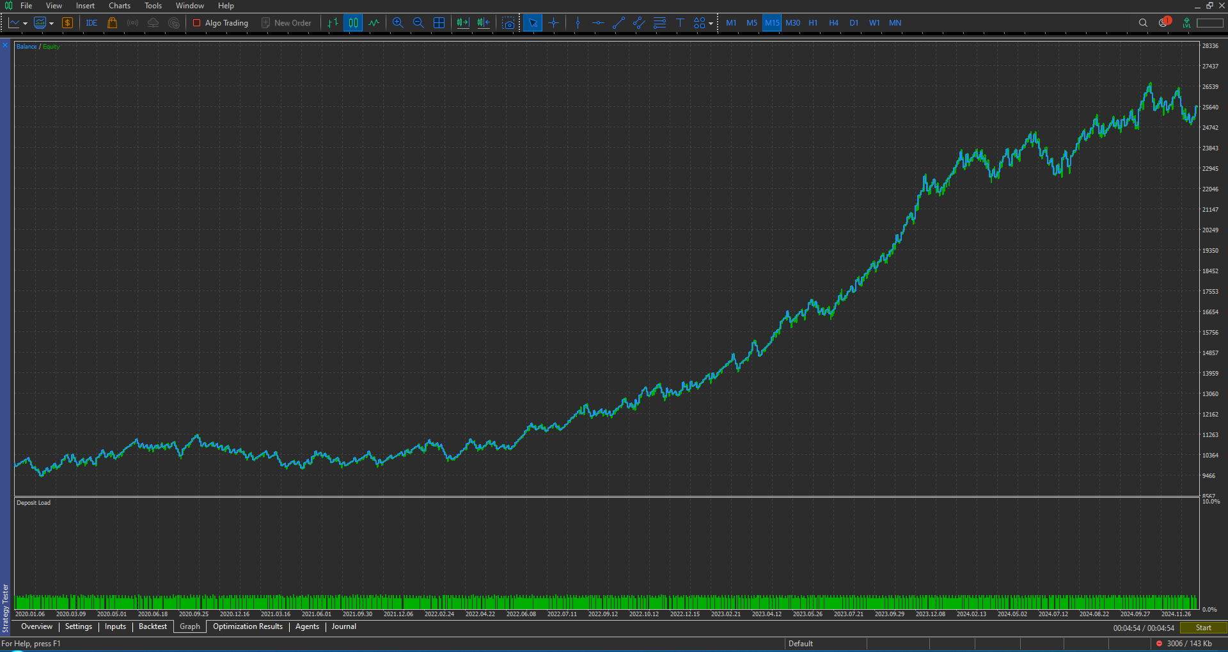The width and height of the screenshot is (1228, 652).
Task: Switch to the Optimization Results tab
Action: (x=248, y=626)
